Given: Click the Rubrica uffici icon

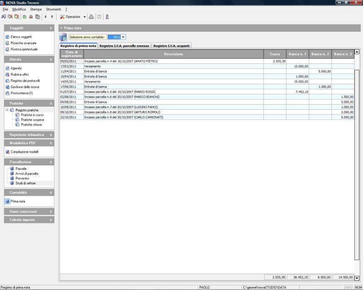Looking at the screenshot, I should tap(7, 74).
